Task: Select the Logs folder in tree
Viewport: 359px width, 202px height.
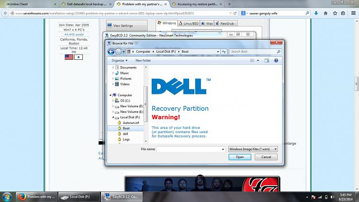Action: coord(126,139)
